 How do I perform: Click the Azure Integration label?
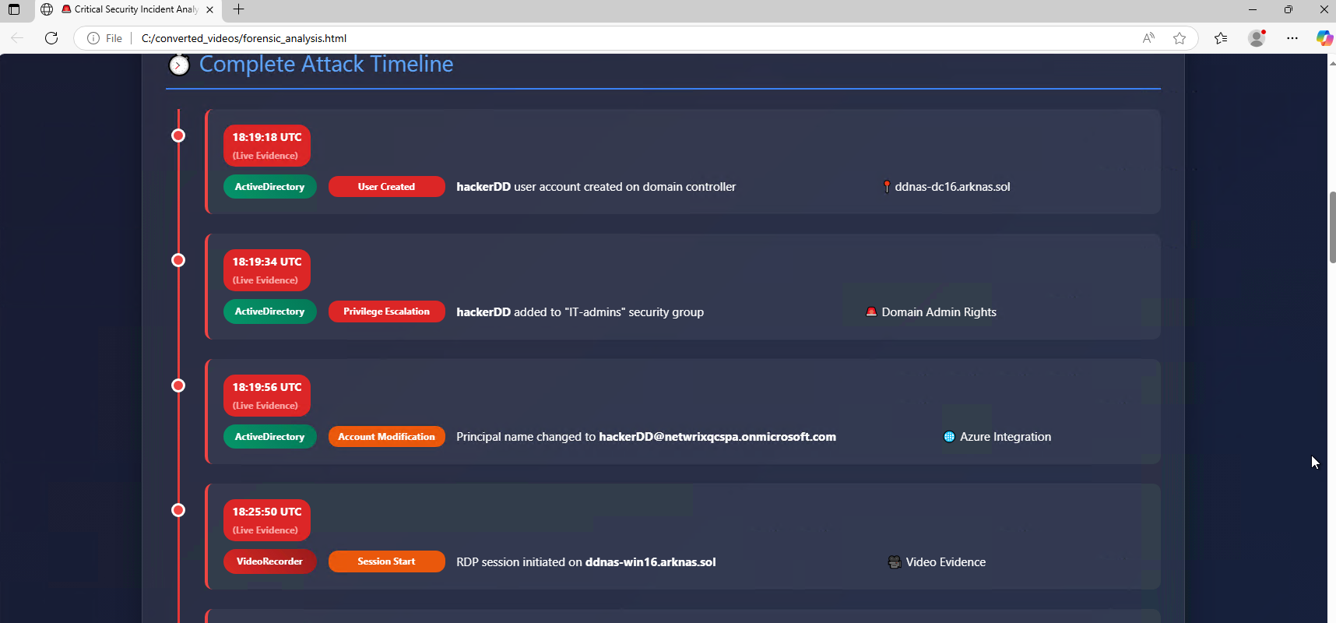click(1005, 437)
